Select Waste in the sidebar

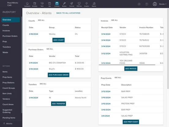pyautogui.click(x=5, y=52)
